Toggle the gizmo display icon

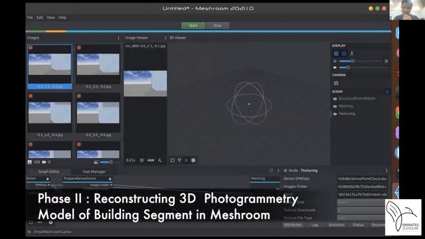[x=344, y=54]
